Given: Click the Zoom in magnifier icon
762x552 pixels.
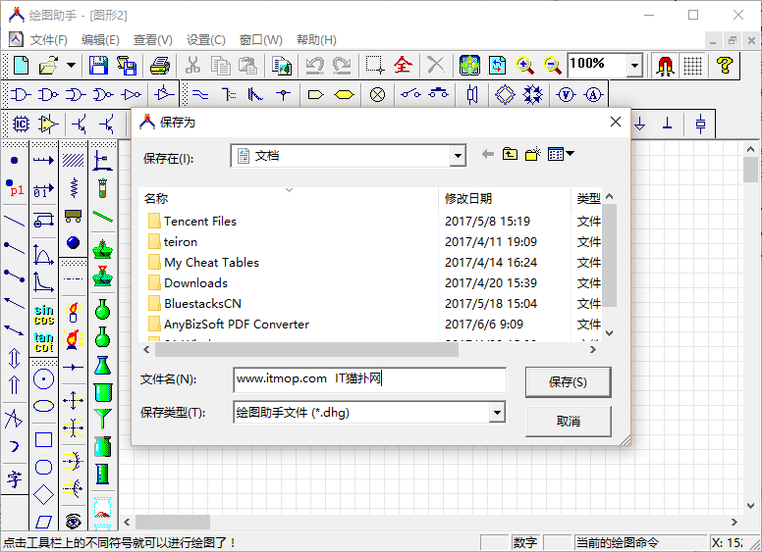Looking at the screenshot, I should click(x=524, y=65).
